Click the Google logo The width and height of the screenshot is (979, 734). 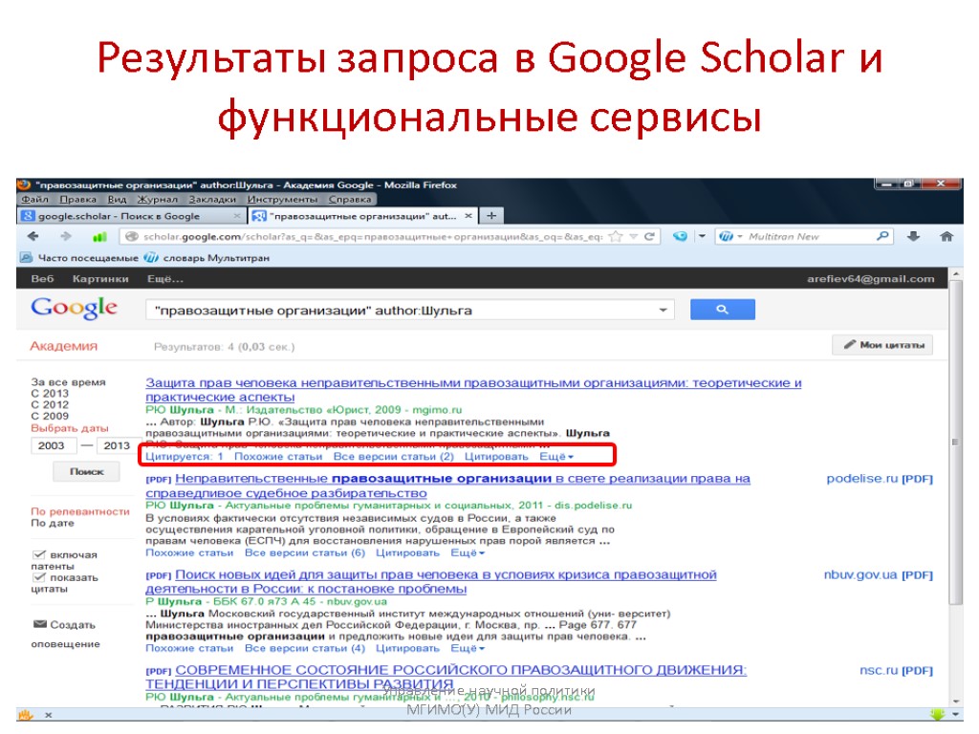tap(74, 308)
